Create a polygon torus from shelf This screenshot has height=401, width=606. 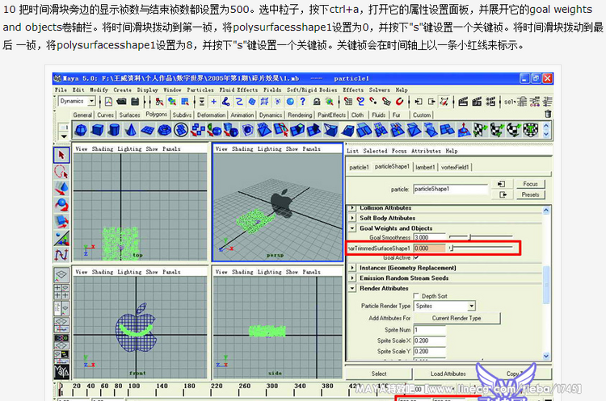pyautogui.click(x=165, y=131)
